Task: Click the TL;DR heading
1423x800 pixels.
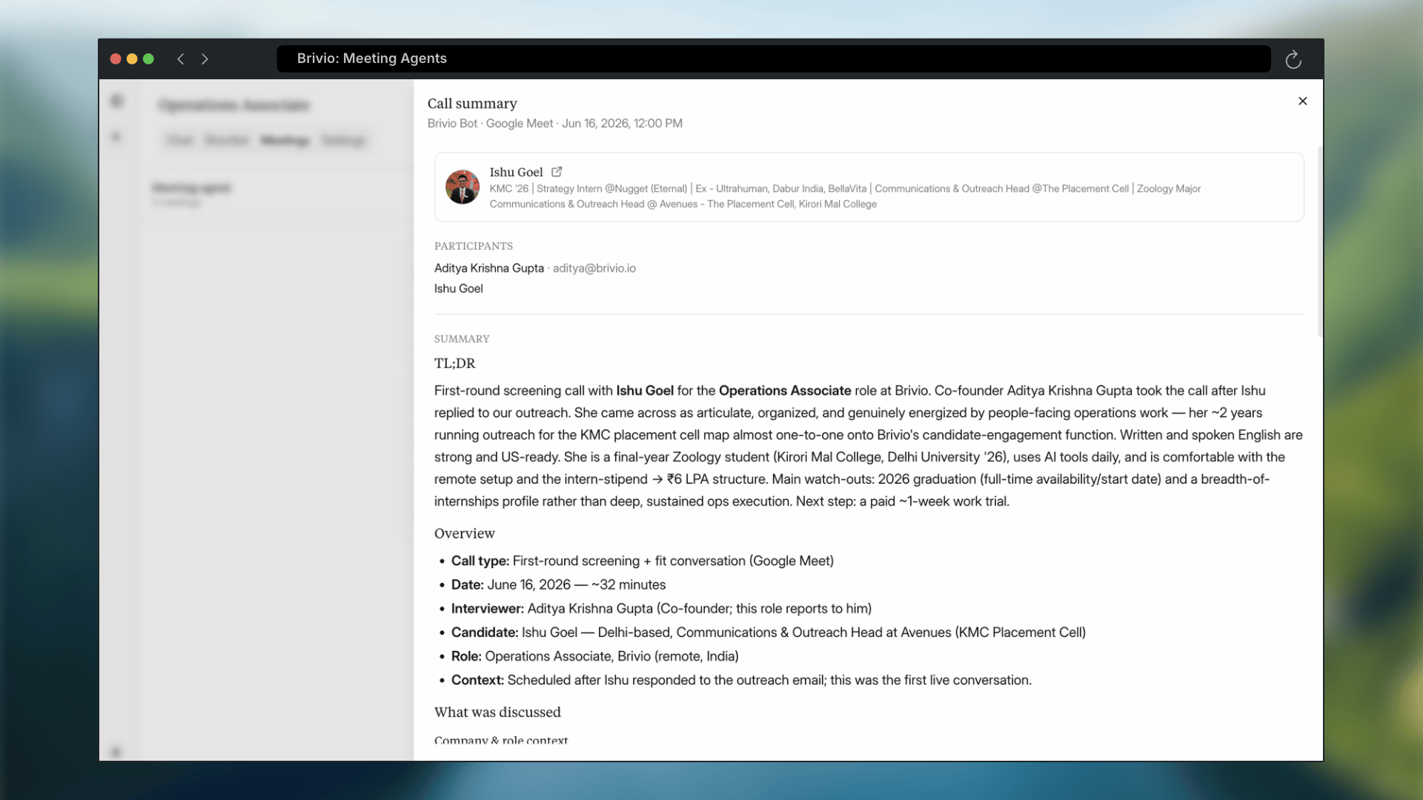Action: pos(454,364)
